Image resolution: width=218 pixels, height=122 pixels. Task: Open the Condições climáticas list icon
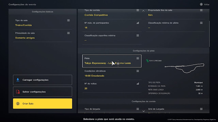click(138, 71)
